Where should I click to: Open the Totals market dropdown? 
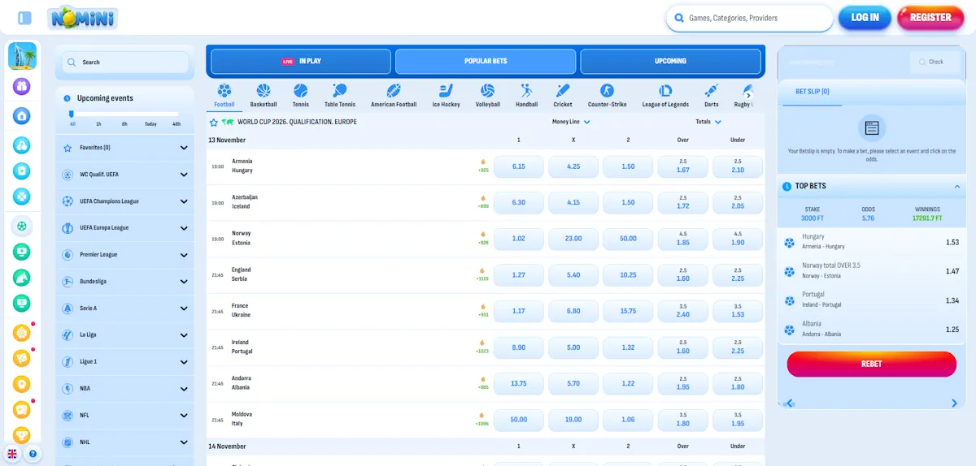[708, 122]
